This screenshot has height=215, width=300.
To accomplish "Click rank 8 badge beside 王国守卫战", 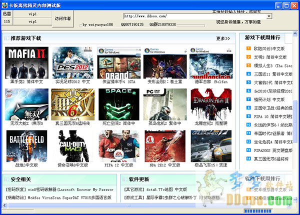I will coord(248,107).
